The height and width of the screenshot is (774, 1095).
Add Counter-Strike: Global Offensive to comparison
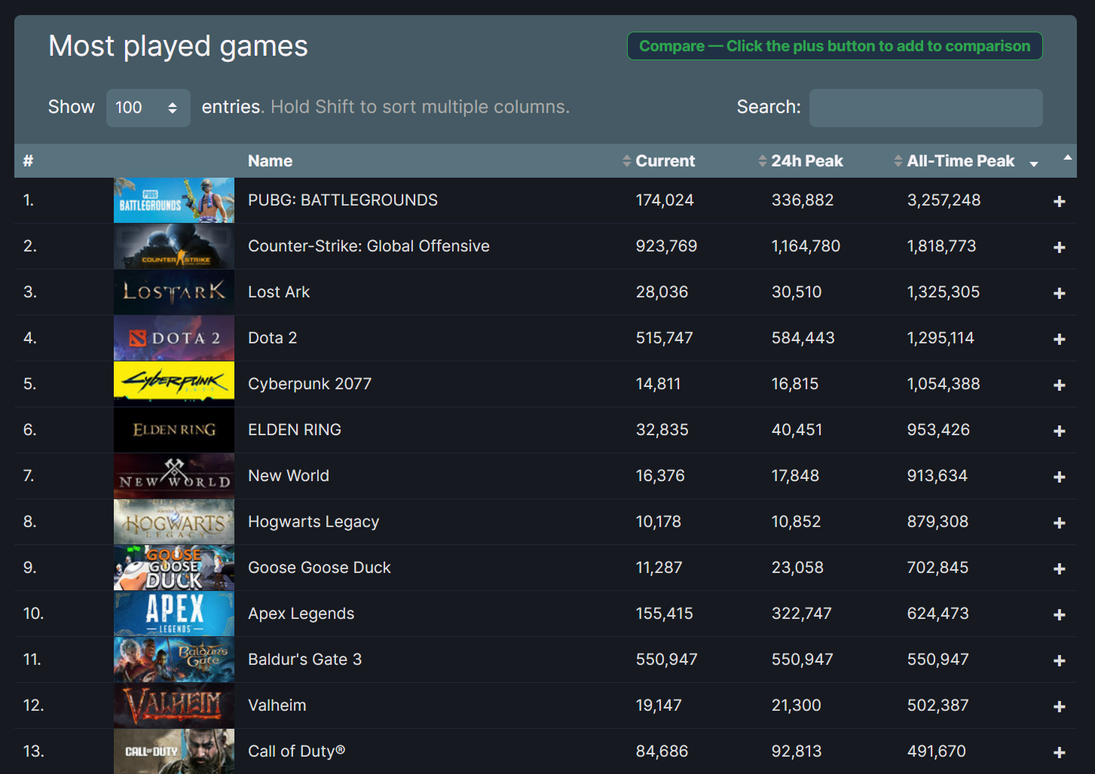1059,247
